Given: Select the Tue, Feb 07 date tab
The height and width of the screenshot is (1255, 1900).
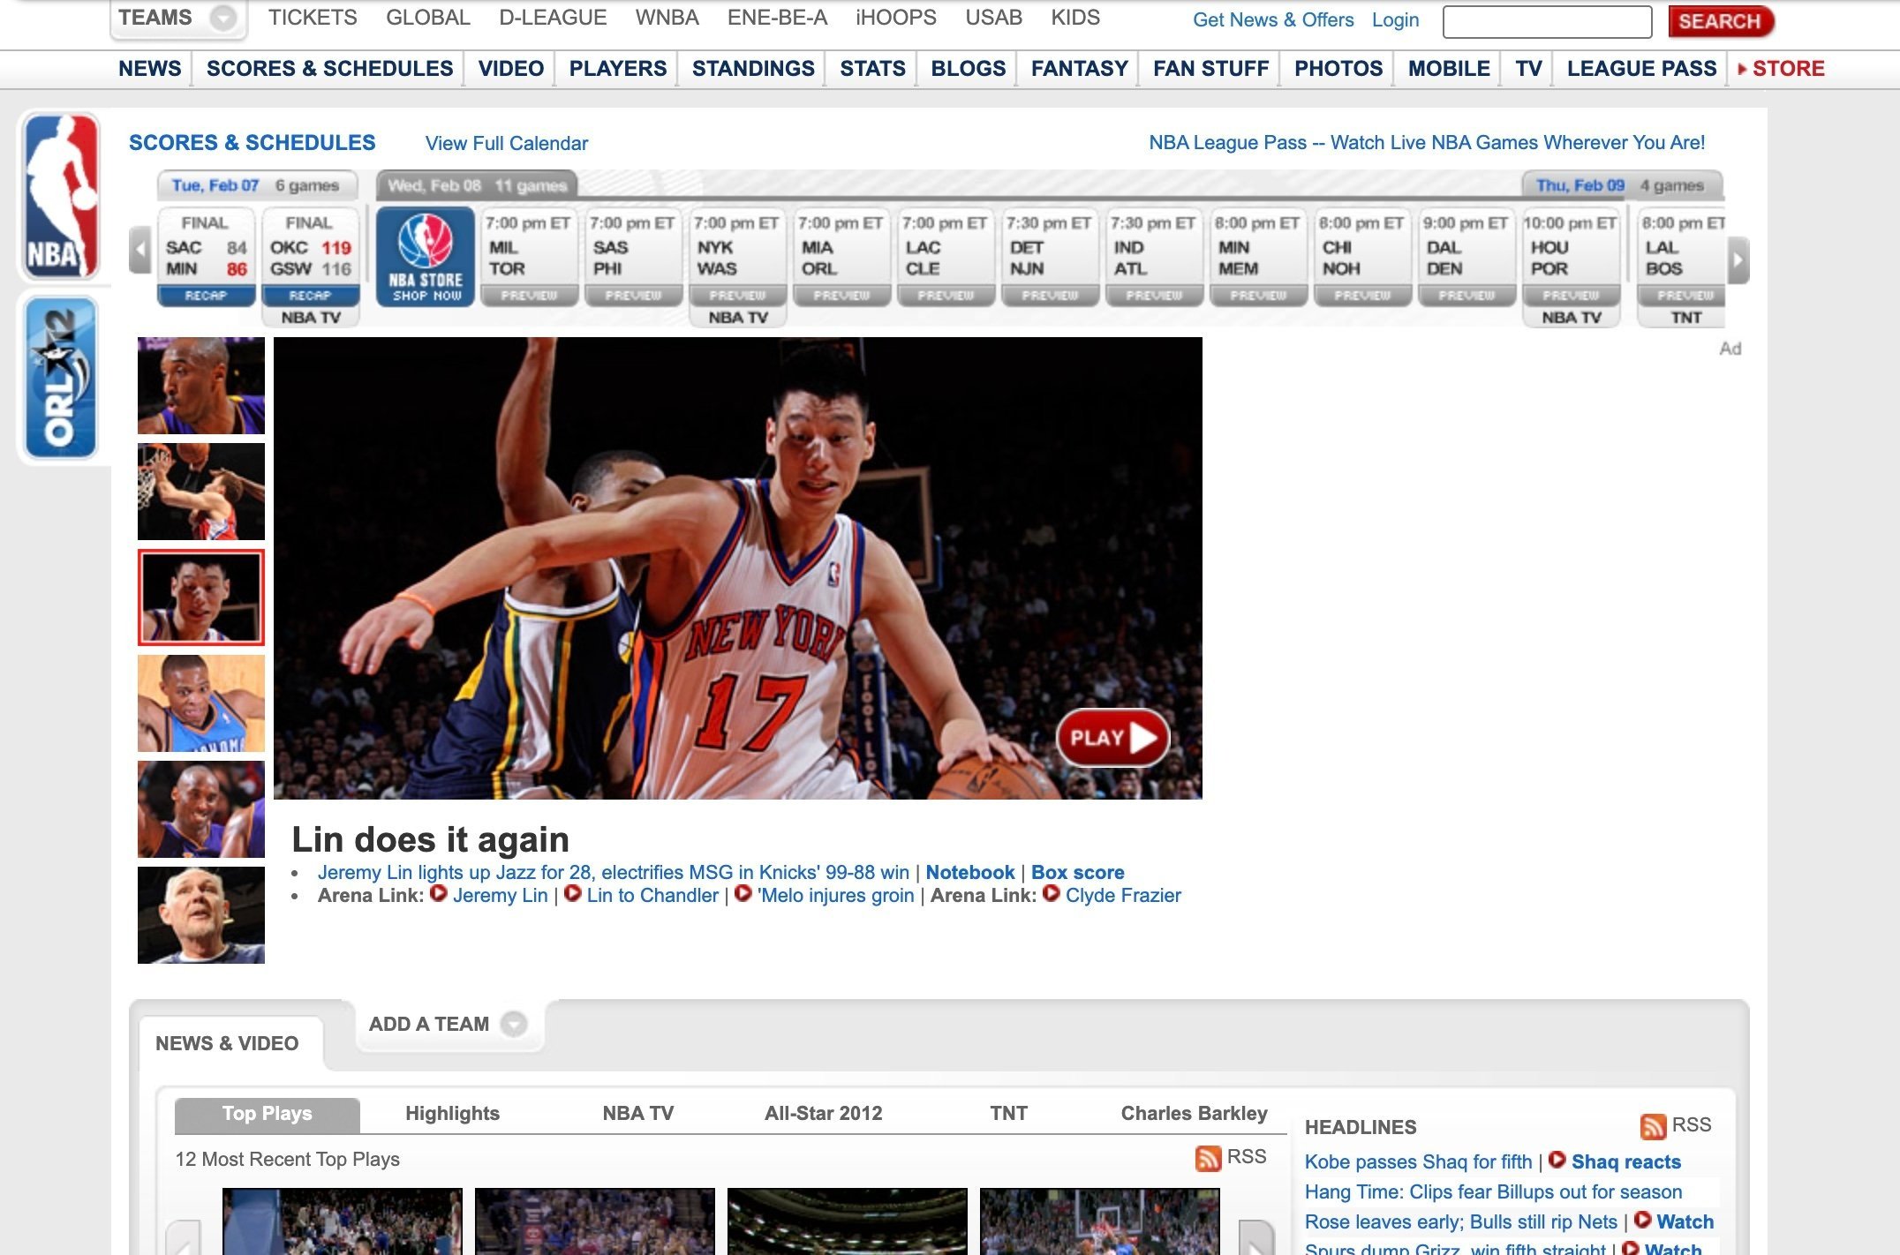Looking at the screenshot, I should click(256, 185).
